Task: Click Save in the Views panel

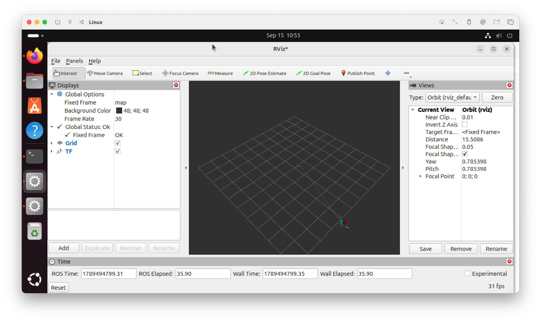Action: (x=426, y=249)
